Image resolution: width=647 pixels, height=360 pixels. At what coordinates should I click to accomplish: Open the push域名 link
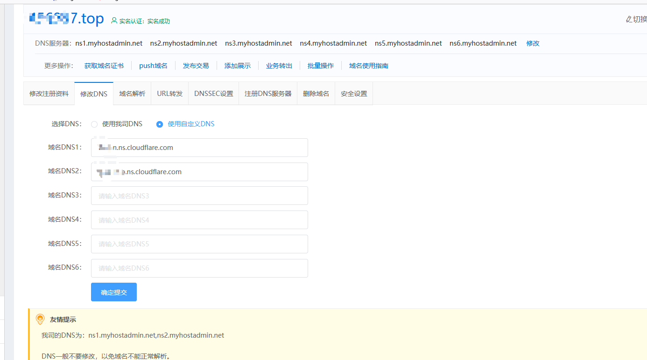pos(153,66)
